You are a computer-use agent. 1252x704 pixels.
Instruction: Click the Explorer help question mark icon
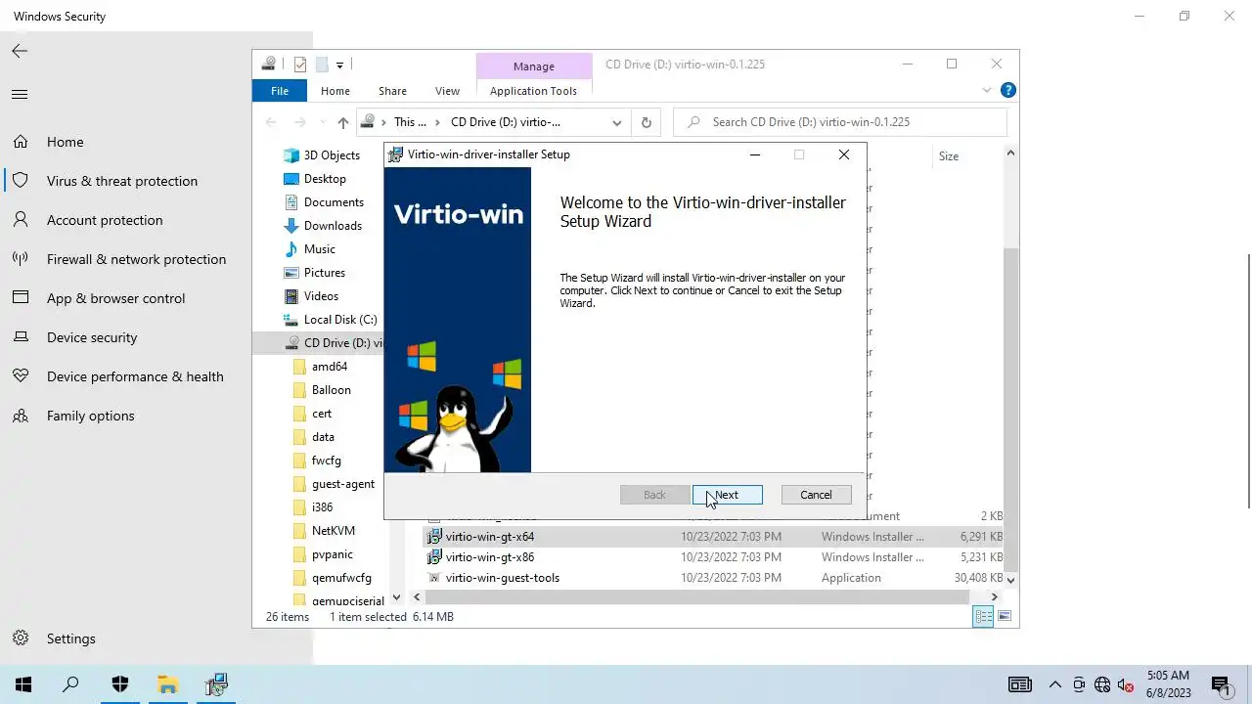click(x=1007, y=90)
